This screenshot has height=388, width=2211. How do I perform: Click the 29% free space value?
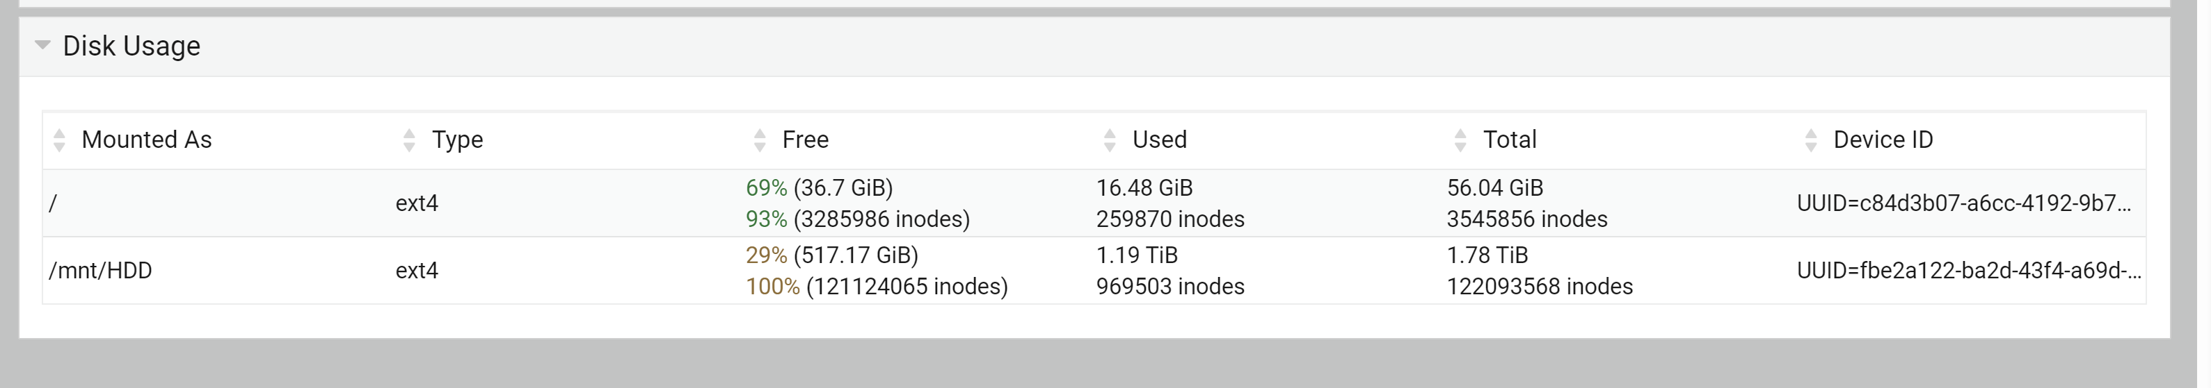click(767, 255)
